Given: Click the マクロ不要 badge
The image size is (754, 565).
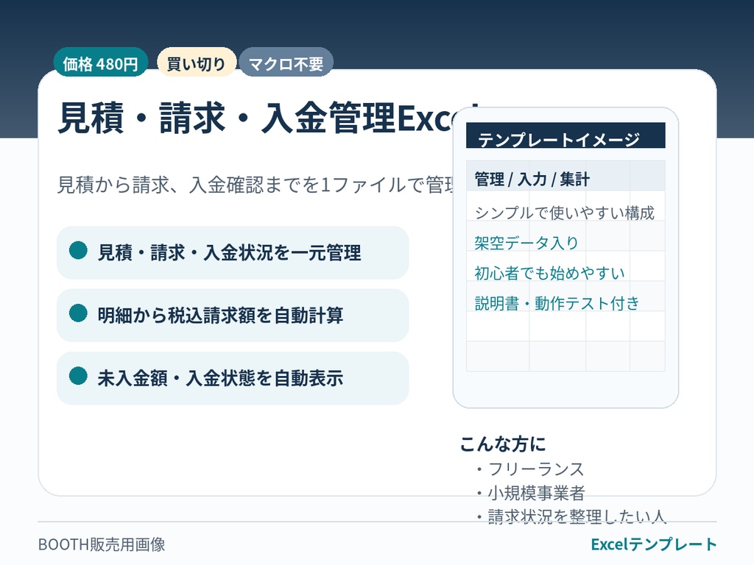Looking at the screenshot, I should click(x=286, y=62).
